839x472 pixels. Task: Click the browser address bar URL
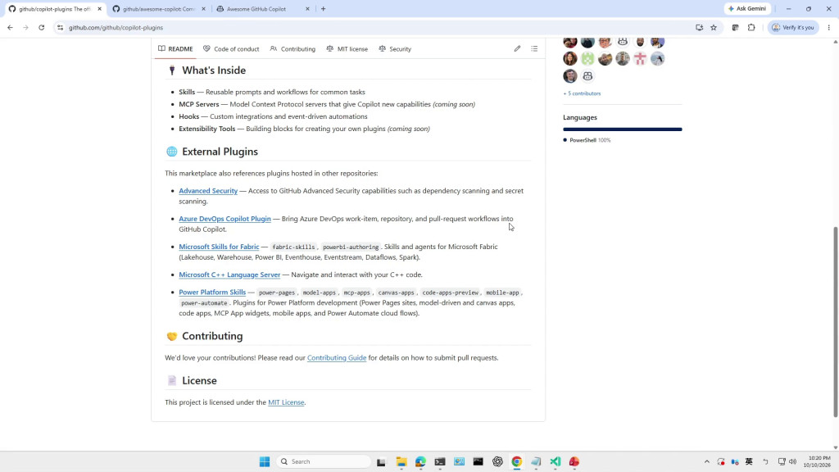point(116,27)
